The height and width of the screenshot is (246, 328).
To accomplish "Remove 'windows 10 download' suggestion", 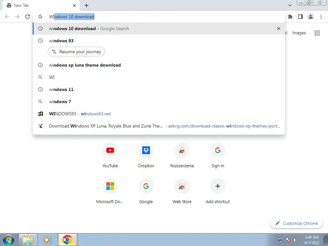I will [x=278, y=29].
